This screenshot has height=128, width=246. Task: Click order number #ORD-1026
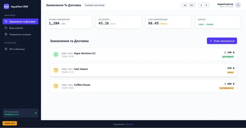point(67,85)
